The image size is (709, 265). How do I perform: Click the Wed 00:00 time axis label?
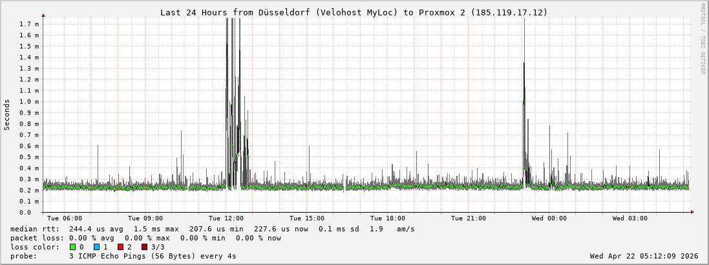tap(549, 218)
